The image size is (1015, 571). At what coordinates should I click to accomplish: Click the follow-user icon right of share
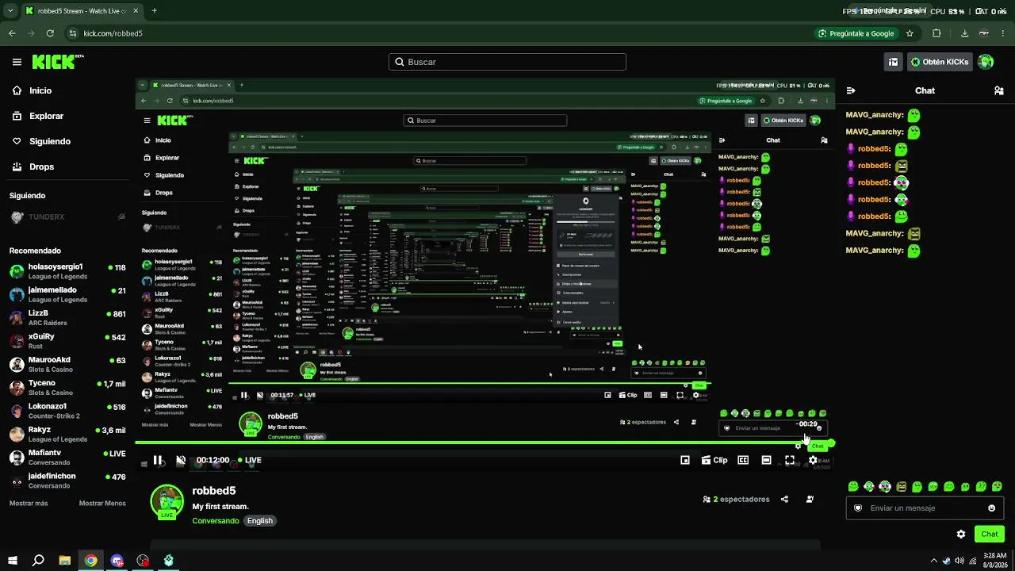(x=810, y=500)
